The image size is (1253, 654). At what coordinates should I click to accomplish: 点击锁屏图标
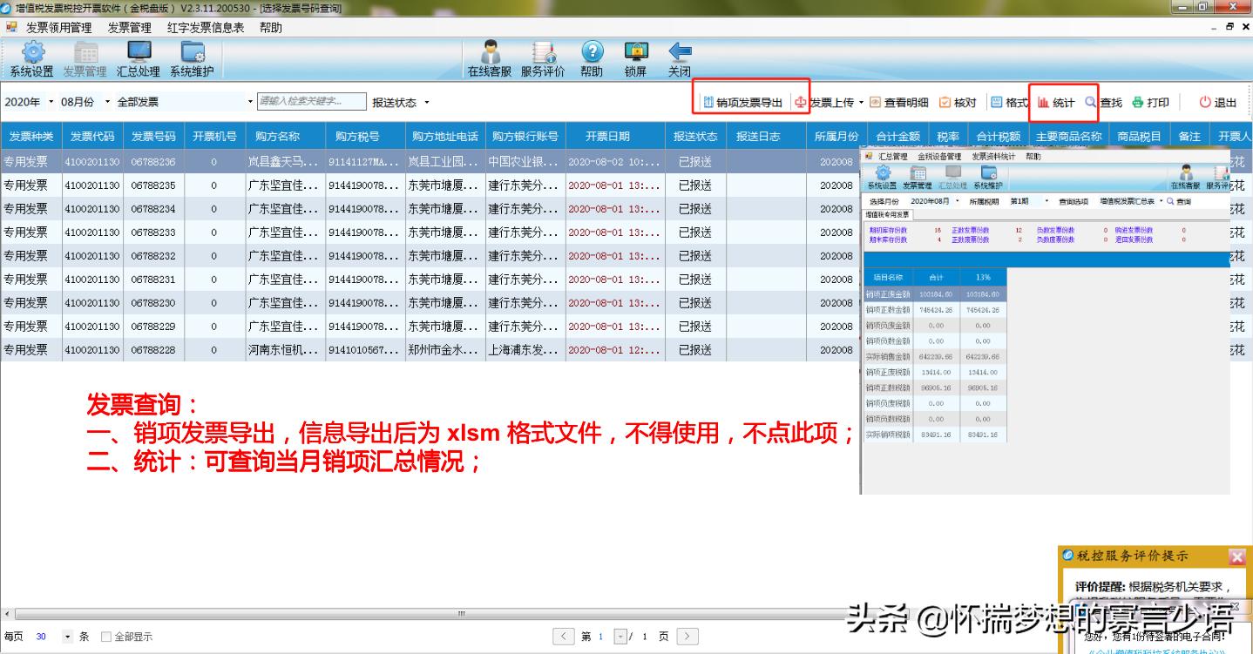pyautogui.click(x=634, y=58)
